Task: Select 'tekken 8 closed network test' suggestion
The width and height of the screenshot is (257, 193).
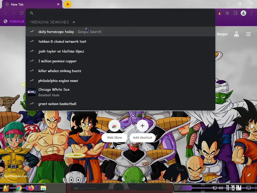Action: [120, 41]
